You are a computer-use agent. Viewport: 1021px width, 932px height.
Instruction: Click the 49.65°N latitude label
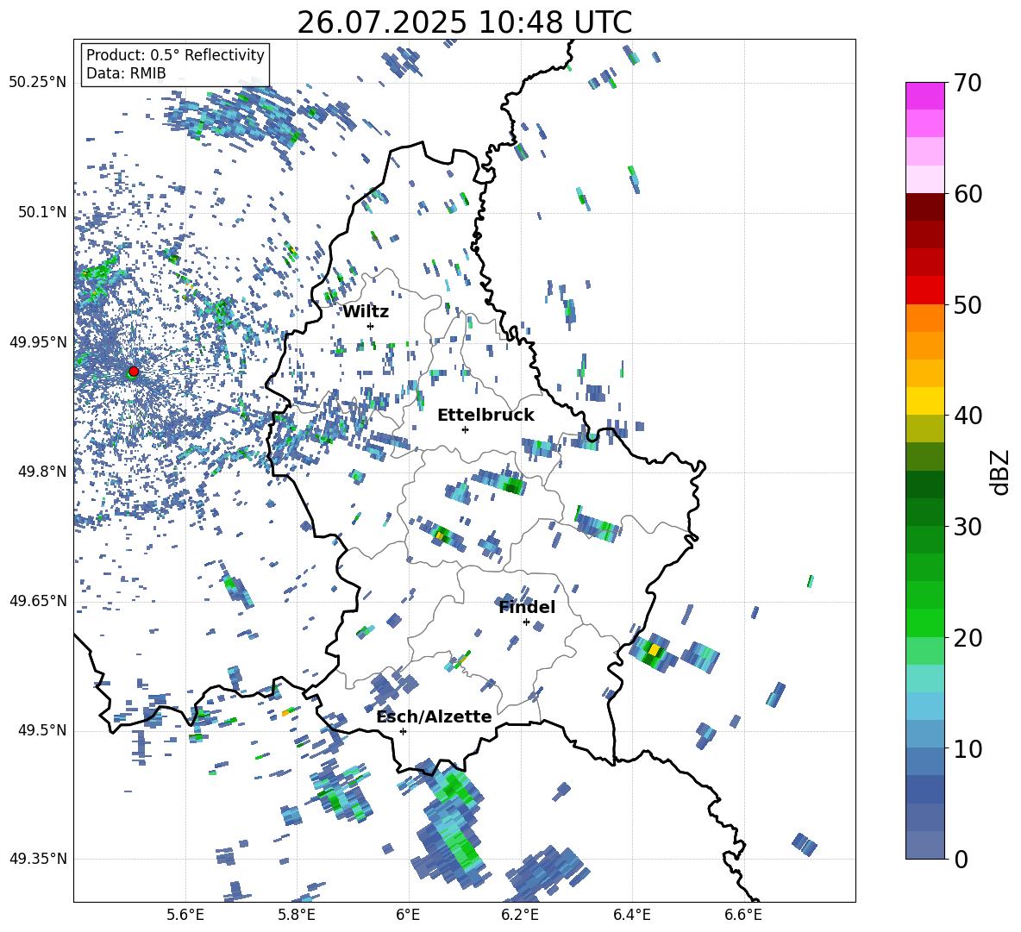(x=38, y=601)
